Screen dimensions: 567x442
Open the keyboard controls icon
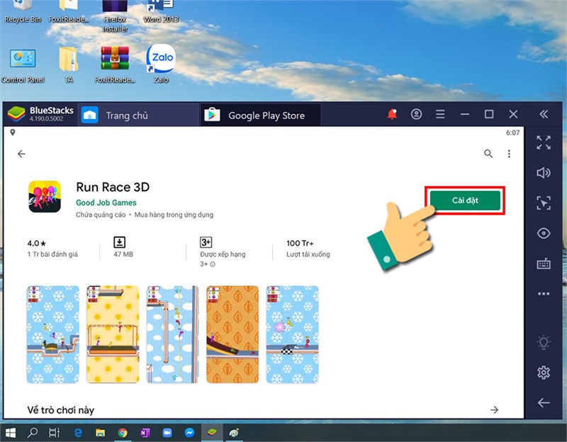(544, 263)
